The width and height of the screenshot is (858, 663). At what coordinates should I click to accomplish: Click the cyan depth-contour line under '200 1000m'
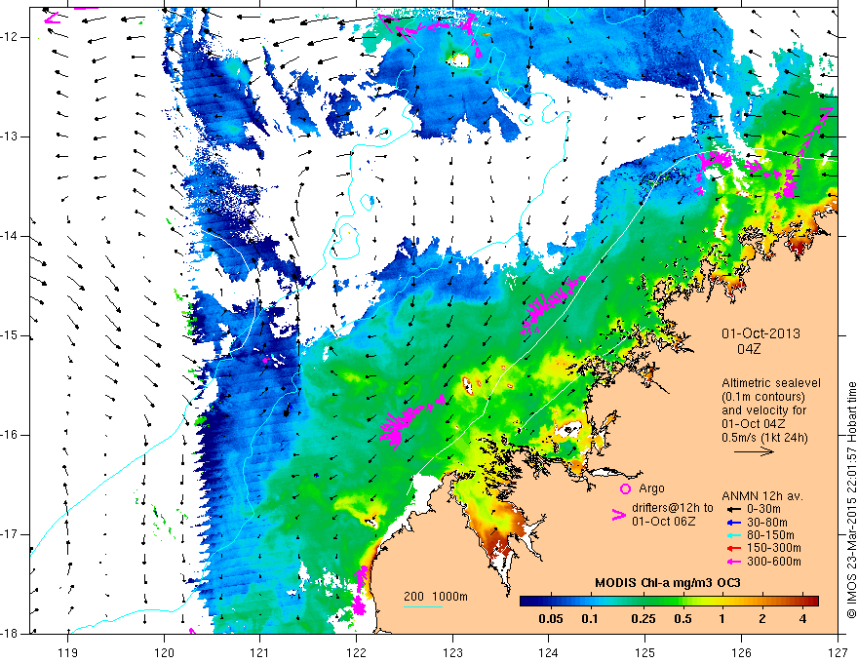423,606
